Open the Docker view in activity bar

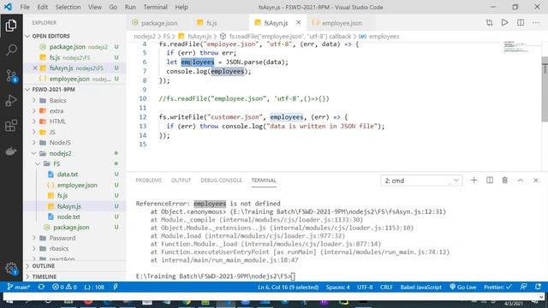11,151
